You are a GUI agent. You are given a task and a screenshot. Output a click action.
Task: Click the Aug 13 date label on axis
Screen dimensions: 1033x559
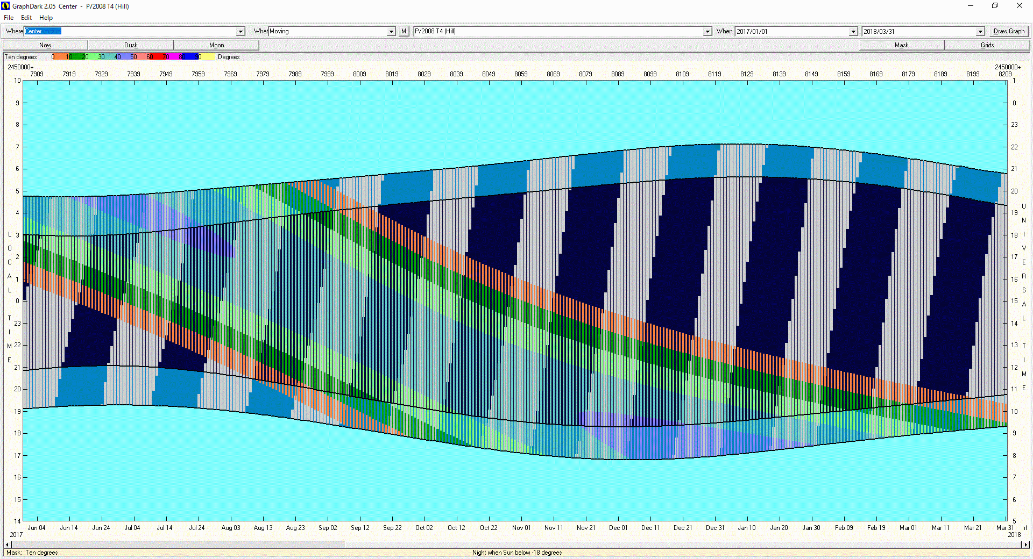click(263, 528)
